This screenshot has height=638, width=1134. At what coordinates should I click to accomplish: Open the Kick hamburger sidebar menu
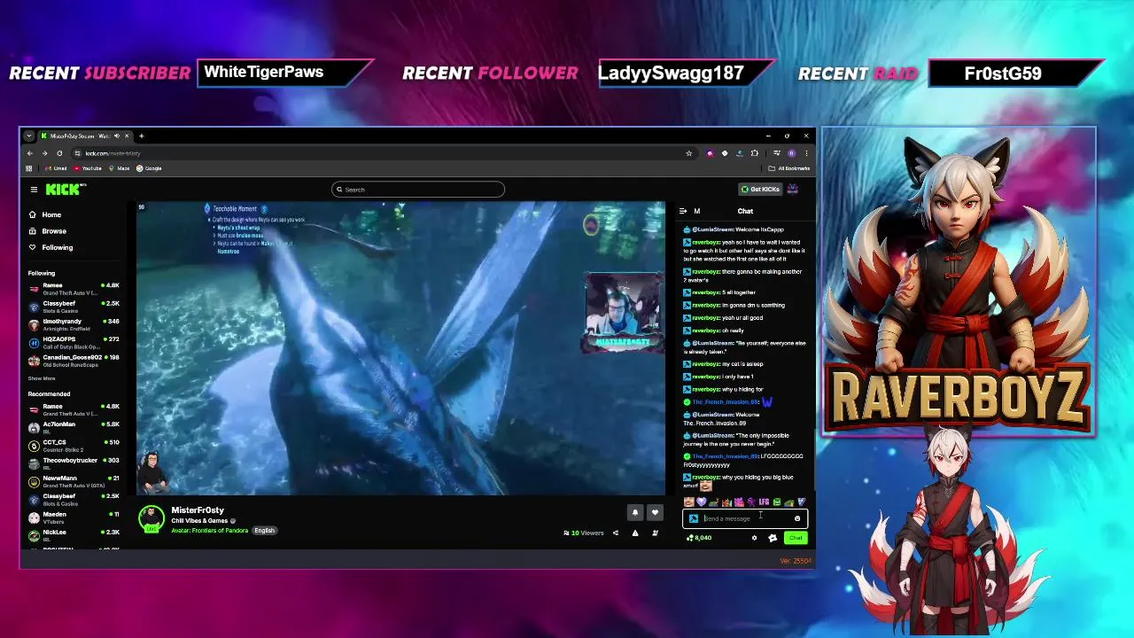coord(34,189)
